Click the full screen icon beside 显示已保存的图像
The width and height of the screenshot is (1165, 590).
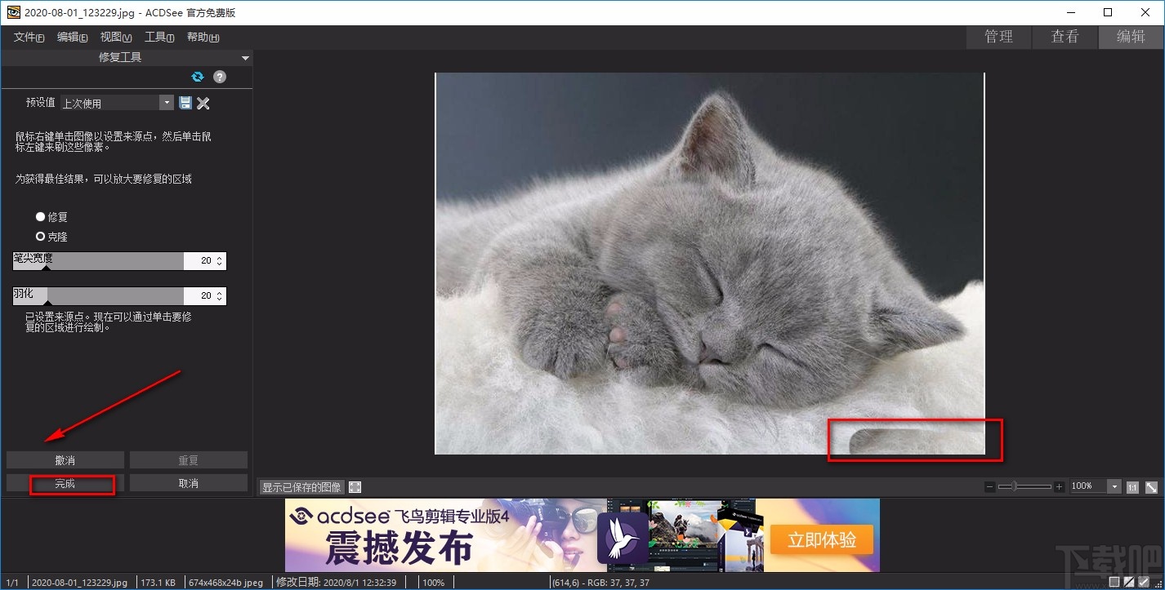pos(355,487)
